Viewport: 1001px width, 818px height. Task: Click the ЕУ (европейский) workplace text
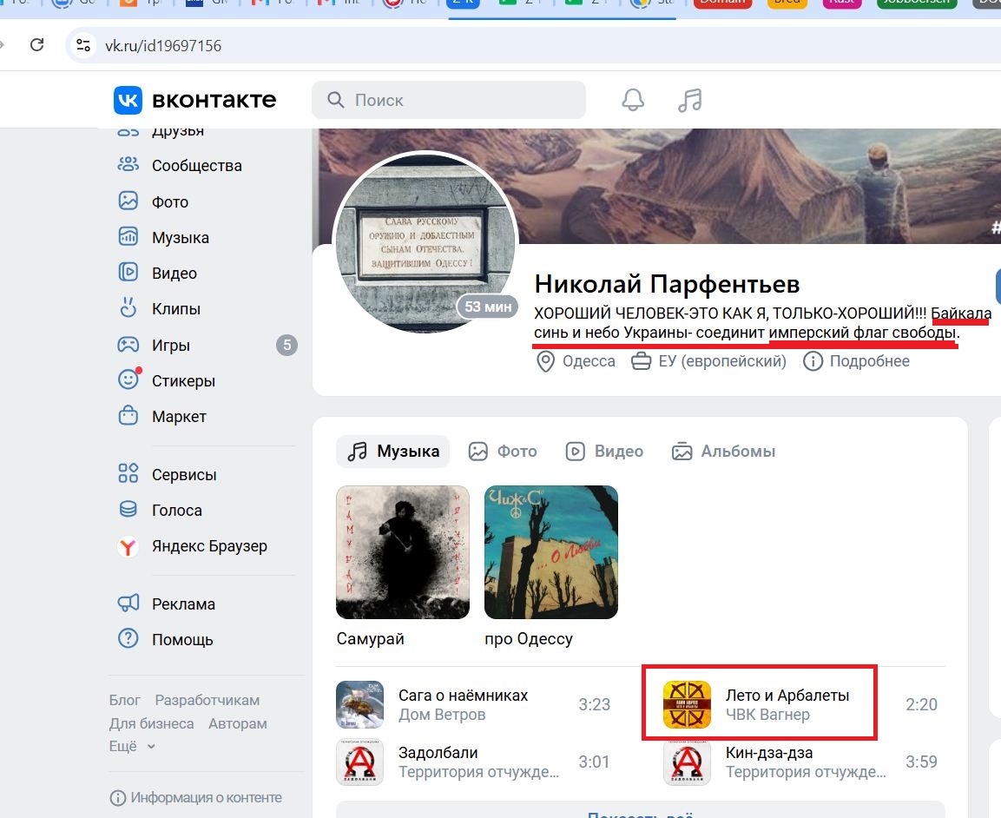722,361
